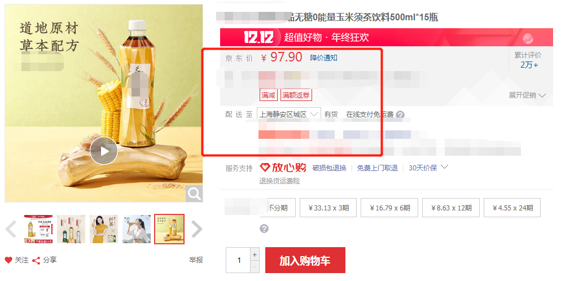Select the ¥16.79 x 6期 installment option
Screen dimensions: 561x281
(x=389, y=208)
